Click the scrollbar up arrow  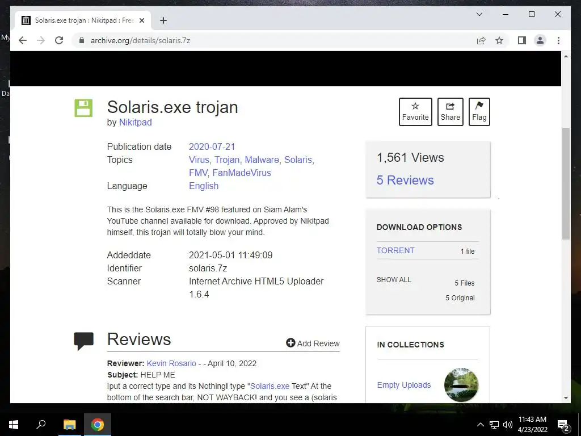(x=566, y=56)
